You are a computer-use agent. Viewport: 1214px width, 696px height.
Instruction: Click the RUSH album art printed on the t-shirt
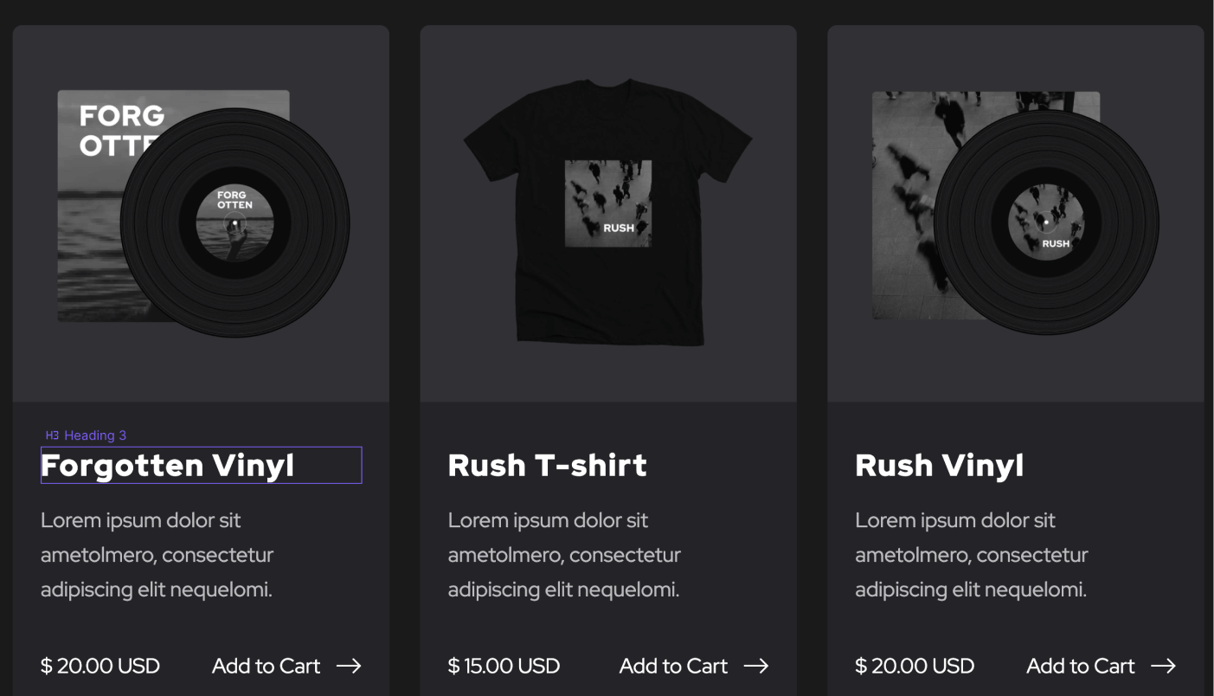608,202
